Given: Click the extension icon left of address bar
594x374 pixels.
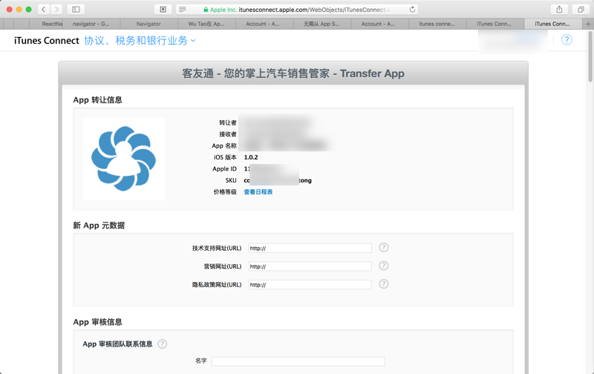Looking at the screenshot, I should click(x=163, y=10).
